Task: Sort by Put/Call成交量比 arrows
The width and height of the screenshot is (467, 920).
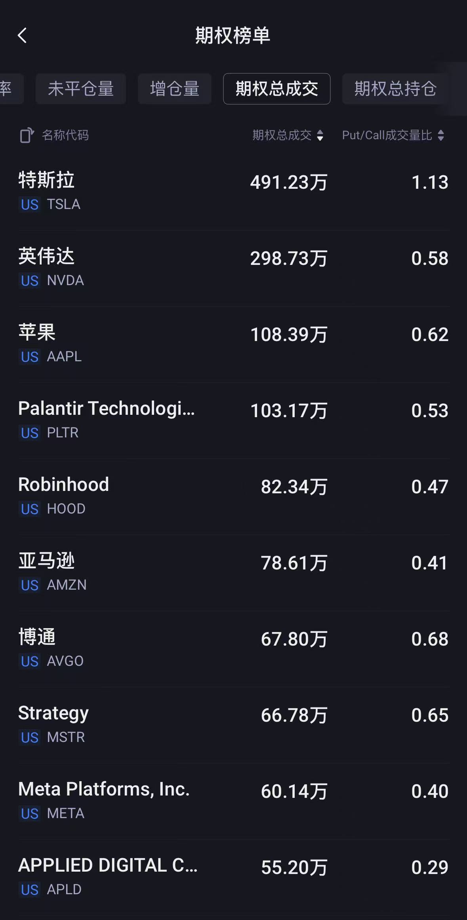Action: (x=441, y=135)
